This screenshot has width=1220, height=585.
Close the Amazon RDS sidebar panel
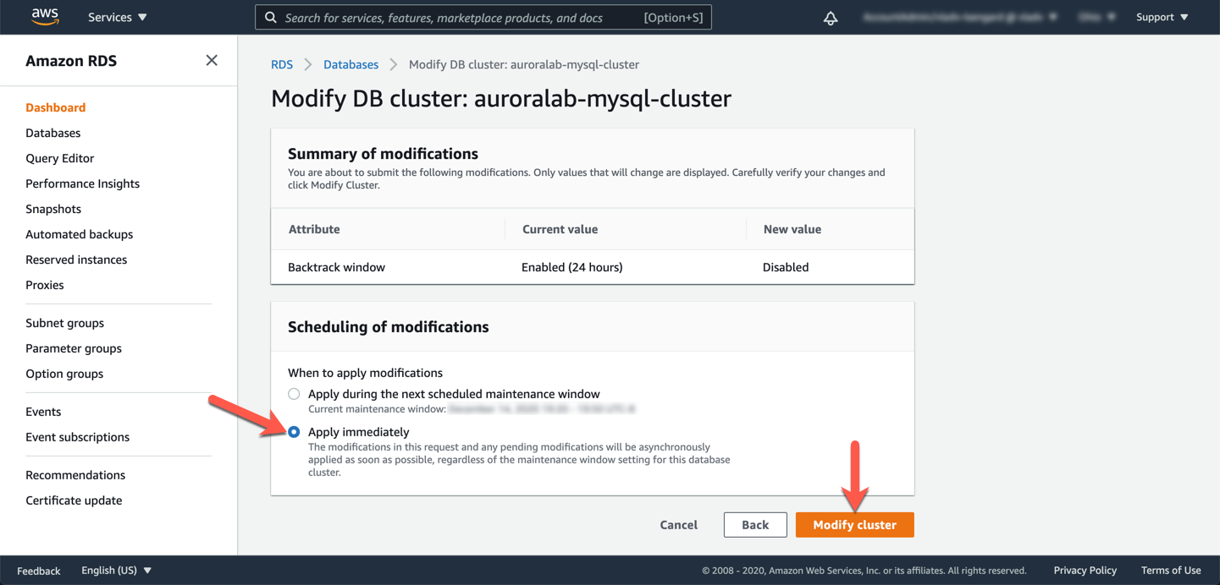(212, 60)
